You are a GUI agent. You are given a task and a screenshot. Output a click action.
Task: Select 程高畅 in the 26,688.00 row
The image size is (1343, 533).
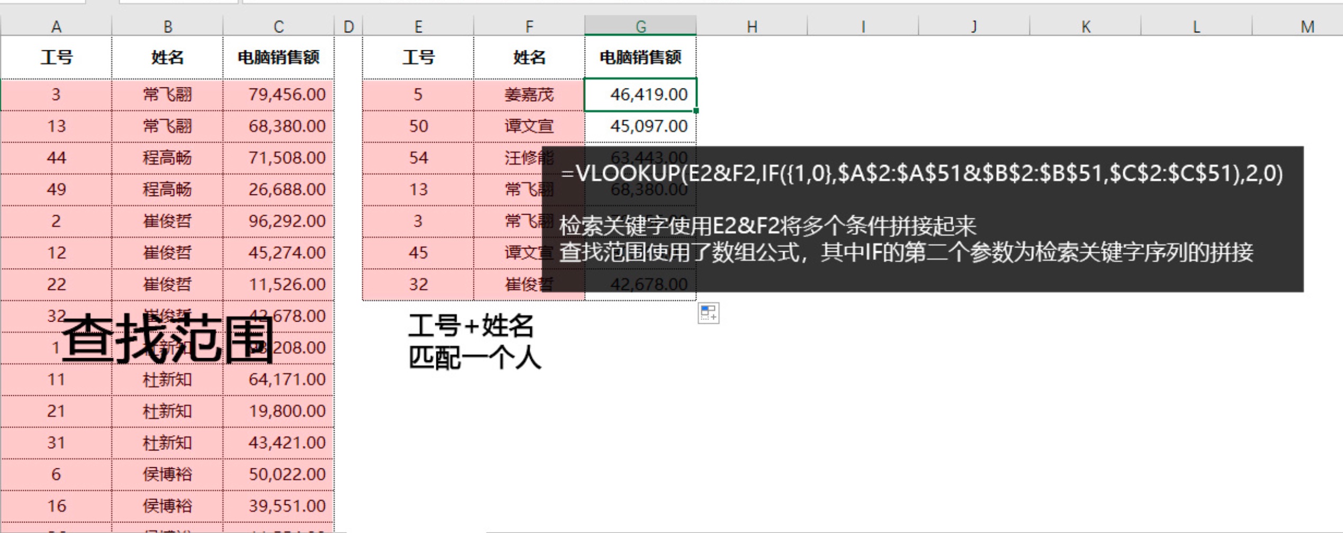167,190
